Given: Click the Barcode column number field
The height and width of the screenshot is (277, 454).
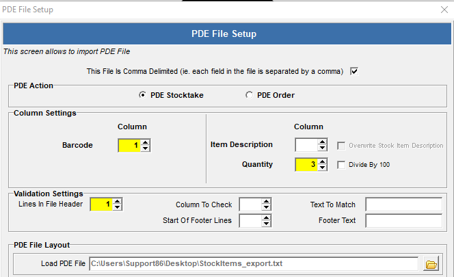Looking at the screenshot, I should 129,146.
